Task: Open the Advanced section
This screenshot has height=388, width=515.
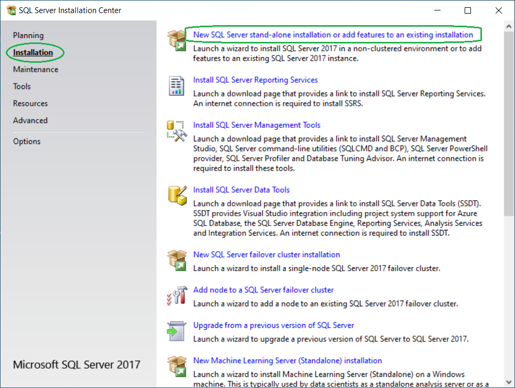Action: (30, 120)
